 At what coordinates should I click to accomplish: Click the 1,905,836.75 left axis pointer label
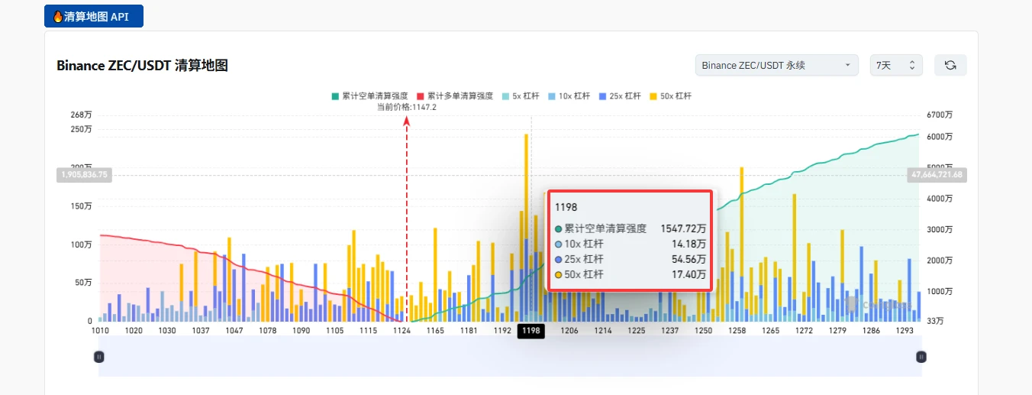click(84, 175)
